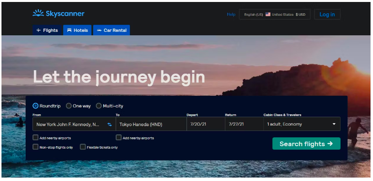This screenshot has height=181, width=373.
Task: Tick Non-stop flights only checkbox
Action: [35, 147]
